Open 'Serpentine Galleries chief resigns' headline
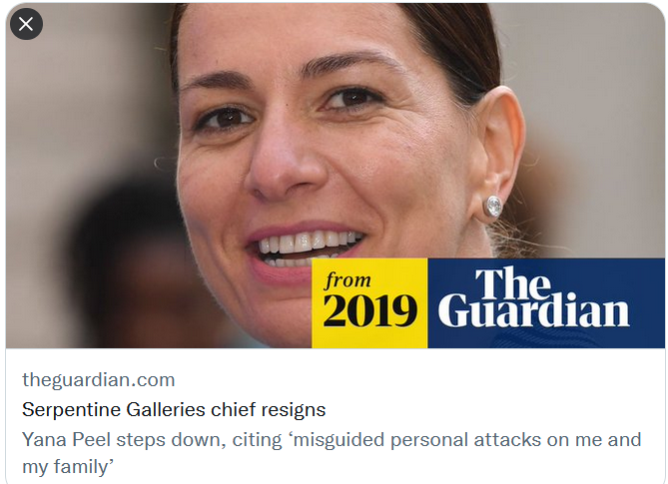Screen dimensions: 668x484 [174, 410]
